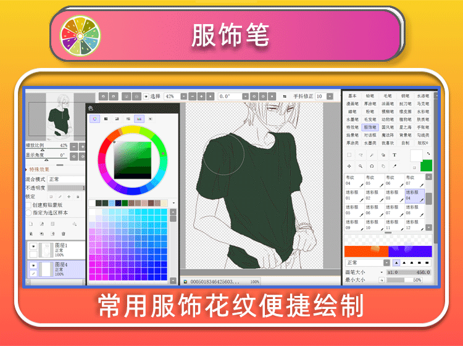Click the navigator canvas thumbnail
This screenshot has height=346, width=463.
pos(60,117)
